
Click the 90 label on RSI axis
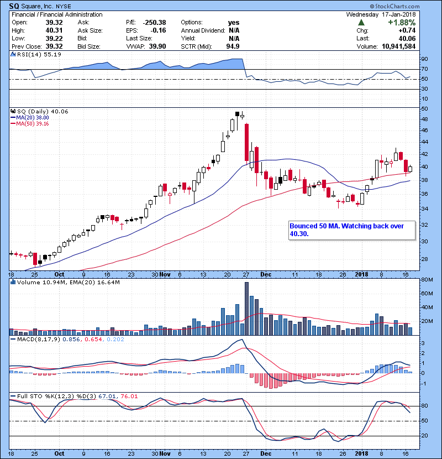click(x=424, y=59)
